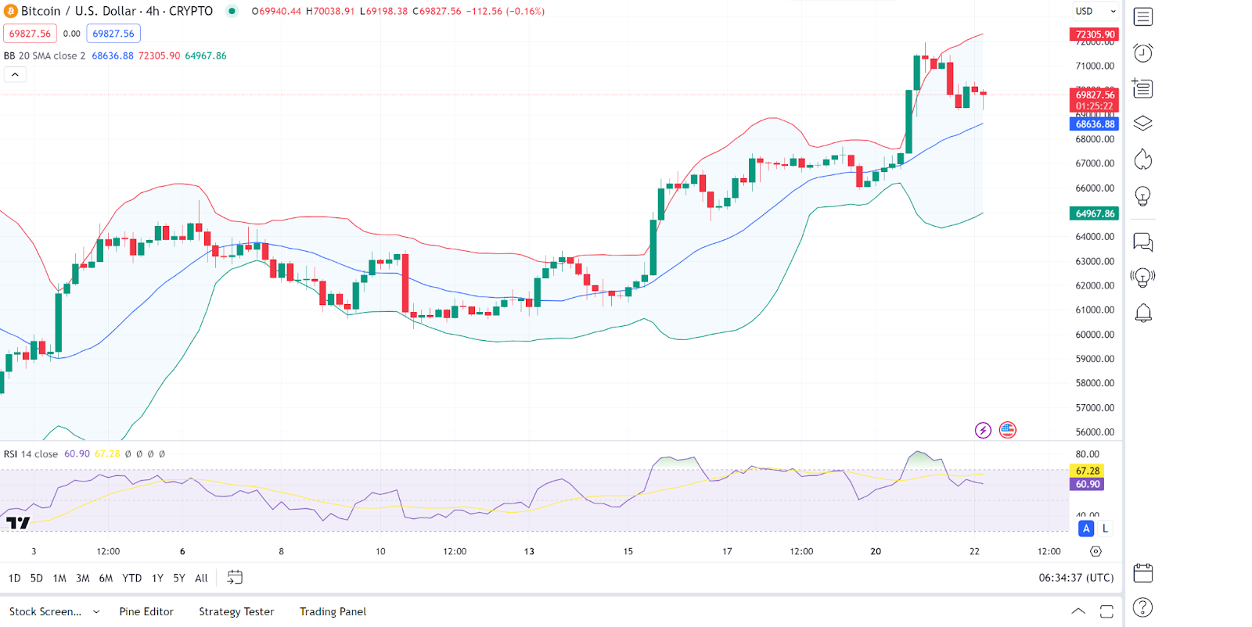Click the 68636.88 basis price label
This screenshot has width=1252, height=627.
point(1094,124)
